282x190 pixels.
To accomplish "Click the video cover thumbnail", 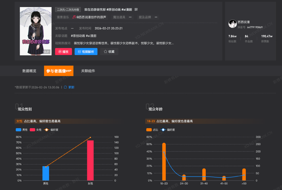I will (36, 31).
